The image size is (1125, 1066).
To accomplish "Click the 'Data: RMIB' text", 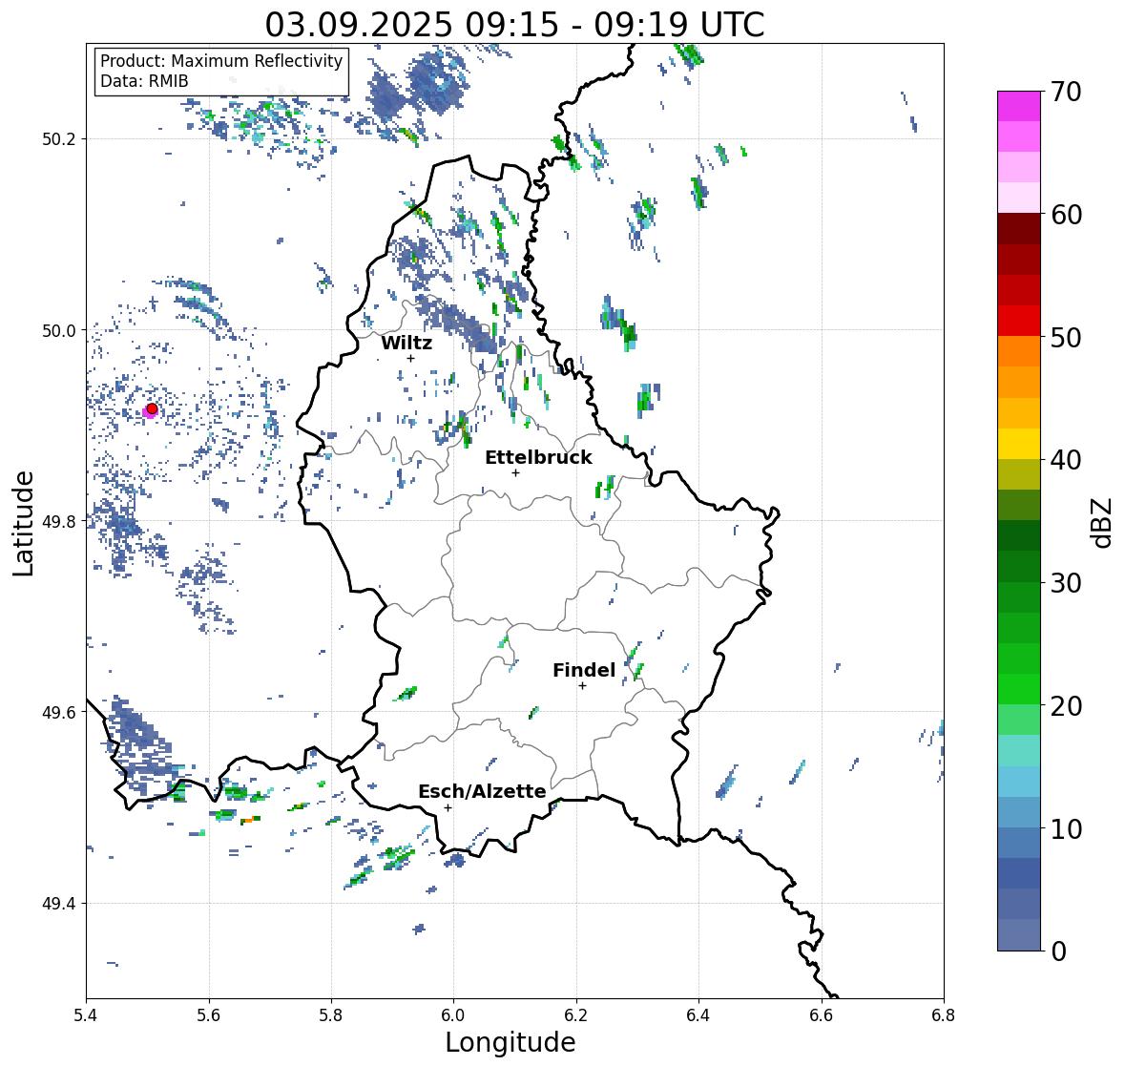I will point(144,81).
